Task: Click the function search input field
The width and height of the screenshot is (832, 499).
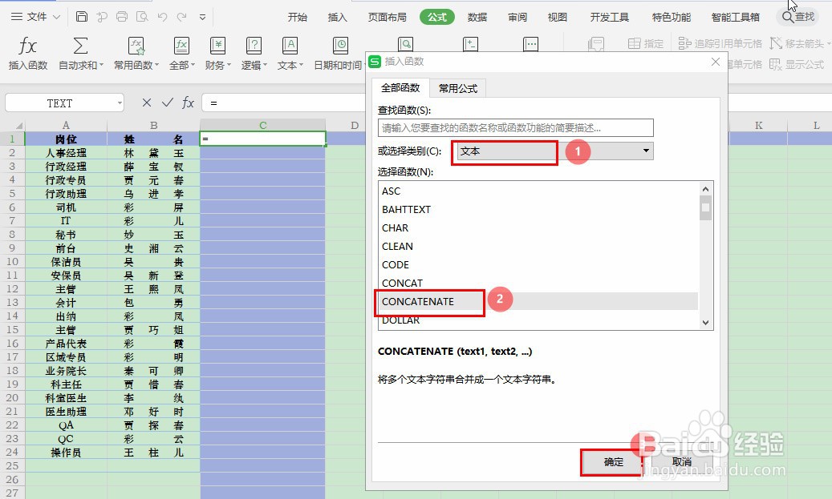Action: click(514, 127)
